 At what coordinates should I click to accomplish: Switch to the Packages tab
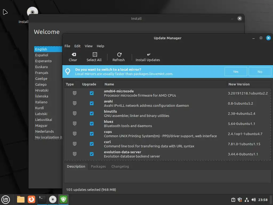[98, 166]
